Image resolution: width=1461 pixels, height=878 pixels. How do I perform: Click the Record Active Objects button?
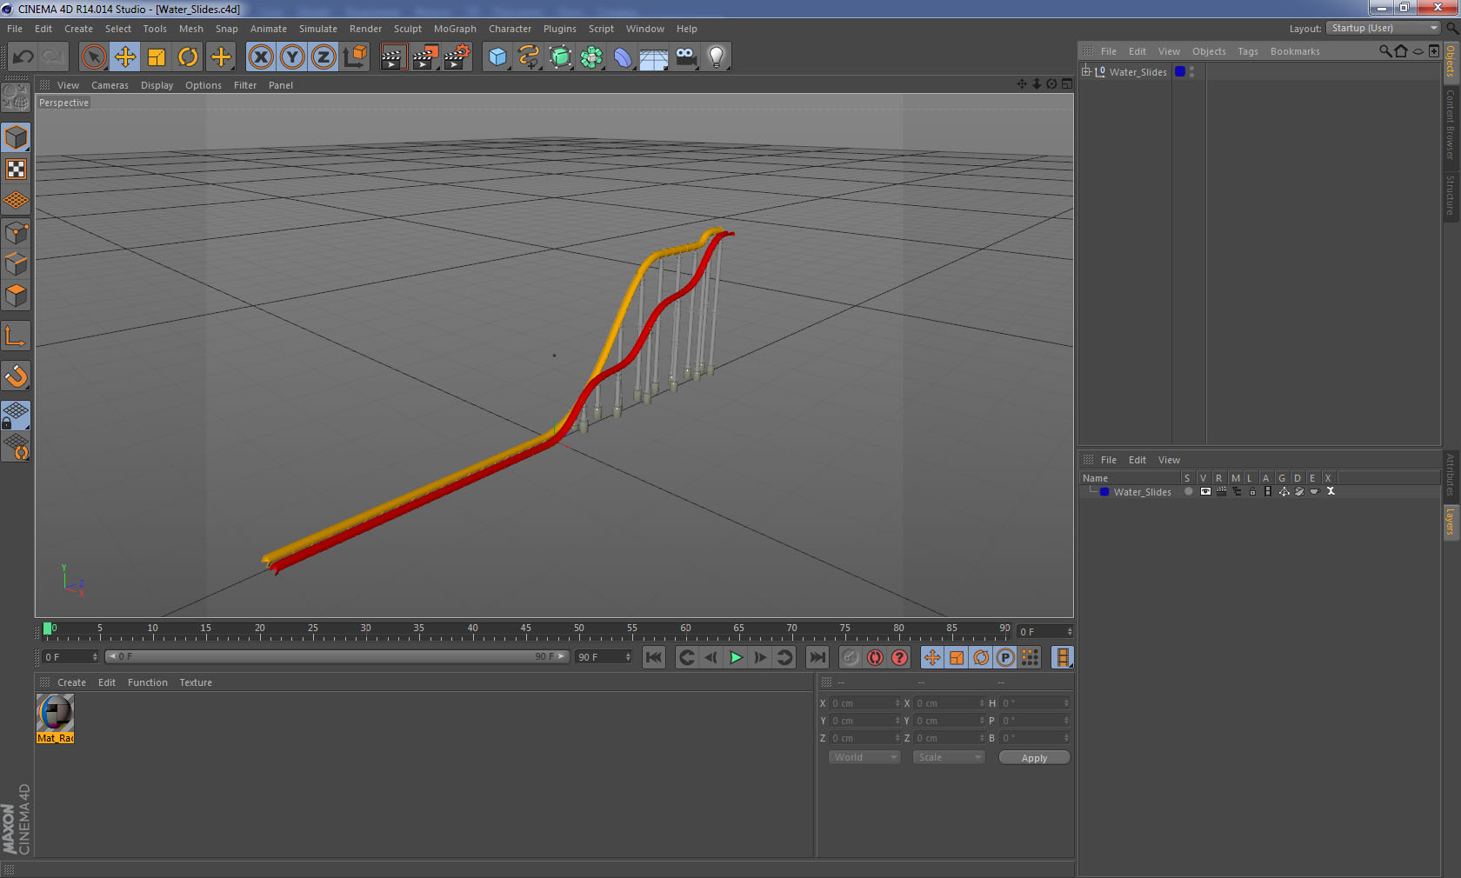point(851,657)
